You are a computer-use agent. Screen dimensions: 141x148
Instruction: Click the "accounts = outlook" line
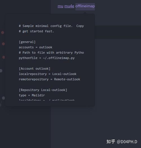[x=35, y=47]
